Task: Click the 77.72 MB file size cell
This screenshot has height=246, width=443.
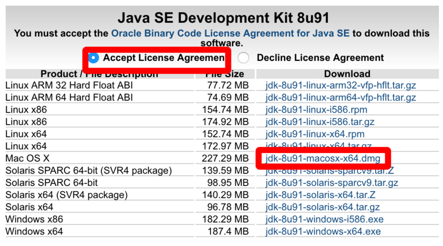Action: pyautogui.click(x=228, y=85)
